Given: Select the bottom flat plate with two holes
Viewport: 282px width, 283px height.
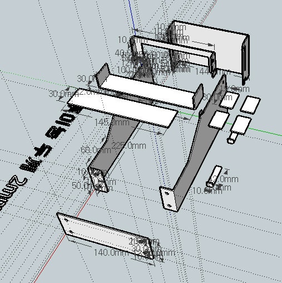Looking at the screenshot, I should point(106,235).
